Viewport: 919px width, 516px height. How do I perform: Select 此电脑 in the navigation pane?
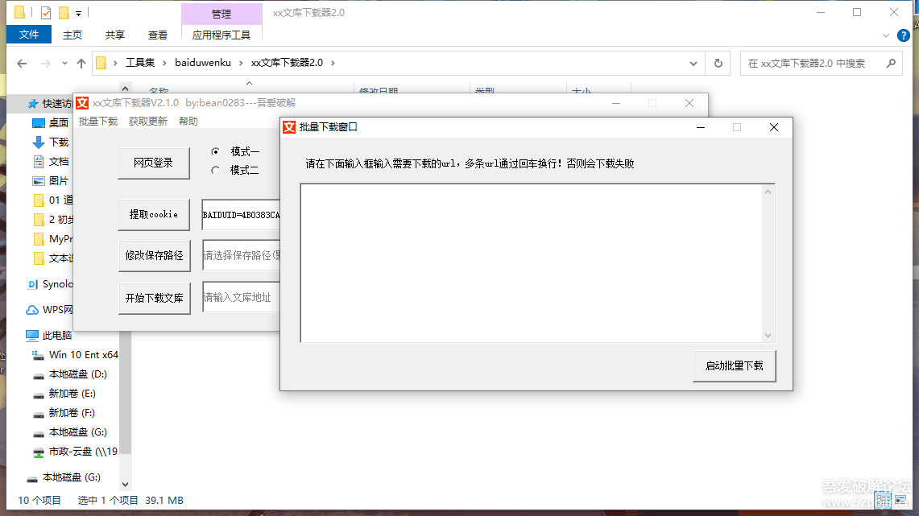[57, 335]
